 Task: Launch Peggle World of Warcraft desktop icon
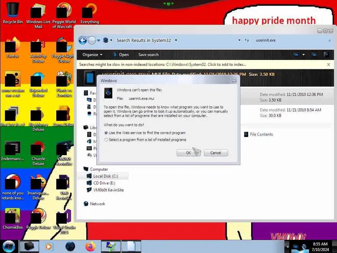[x=64, y=15]
